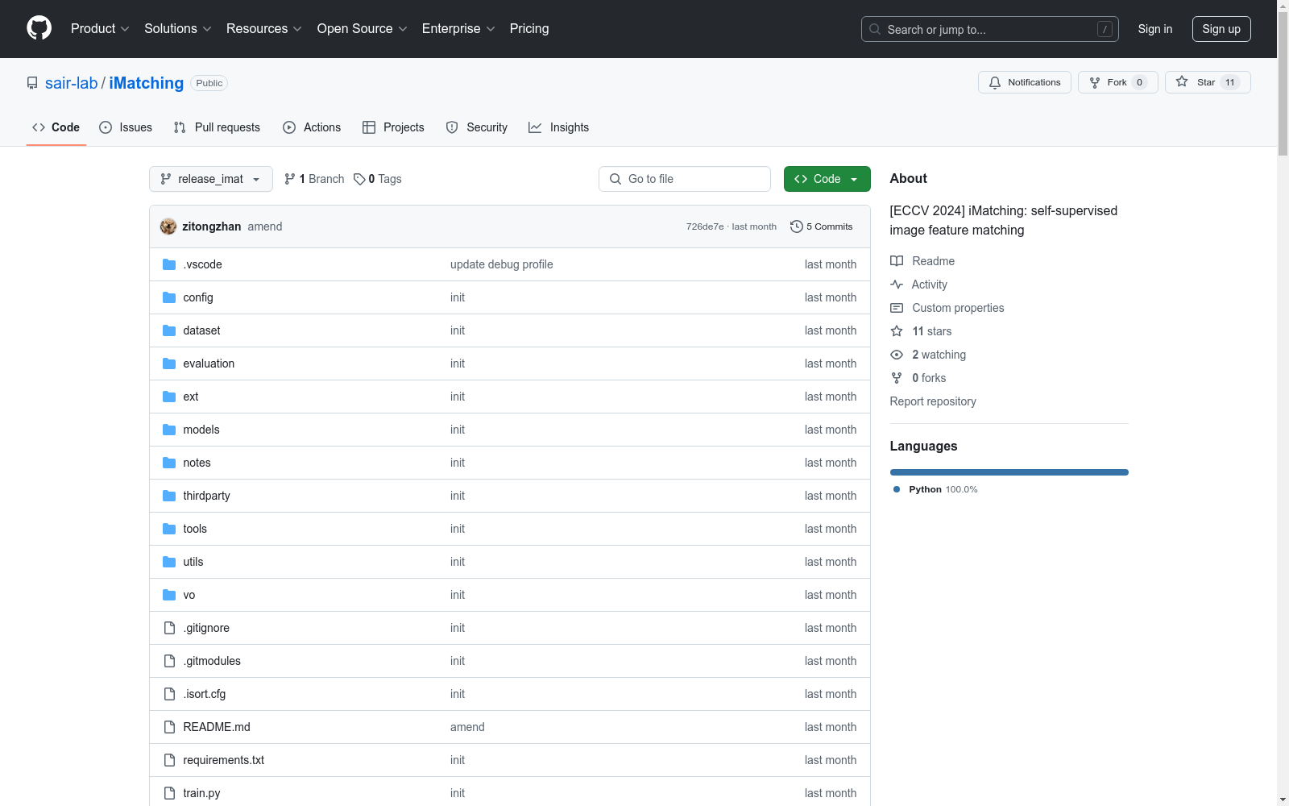Expand the Open Source menu
Viewport: 1289px width, 806px height.
pos(363,28)
